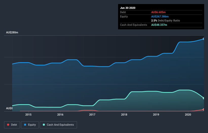Toggle the Equity series legend button
Screen dimensions: 208x133
(x=30, y=125)
